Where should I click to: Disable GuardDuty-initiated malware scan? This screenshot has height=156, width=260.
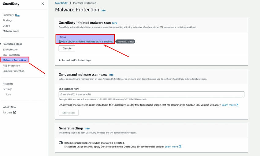point(67,48)
